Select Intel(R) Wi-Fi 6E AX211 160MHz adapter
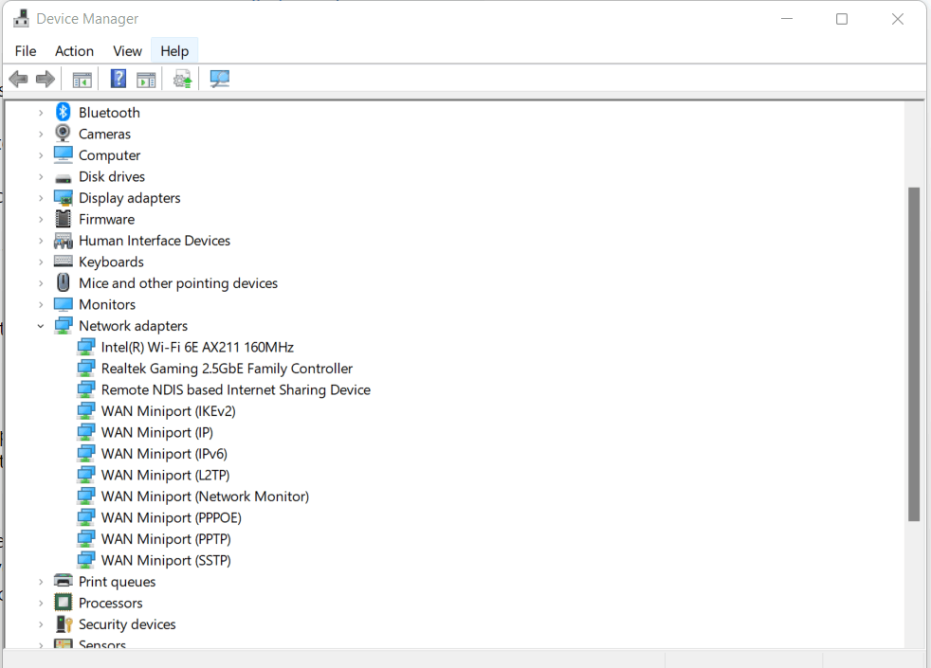 pyautogui.click(x=197, y=348)
